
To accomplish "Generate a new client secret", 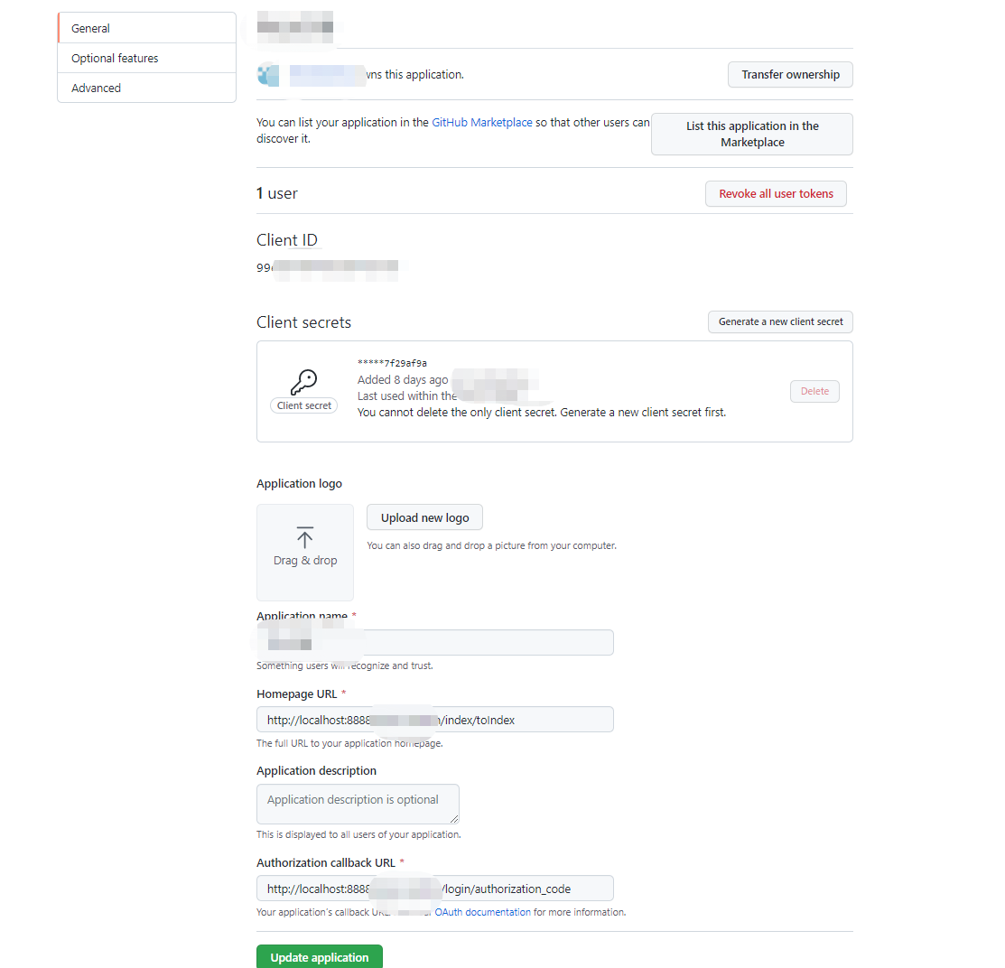I will (779, 321).
